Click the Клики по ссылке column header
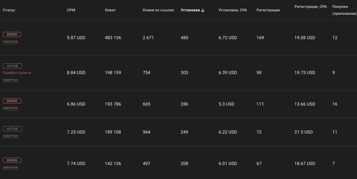The width and height of the screenshot is (357, 179). click(158, 10)
